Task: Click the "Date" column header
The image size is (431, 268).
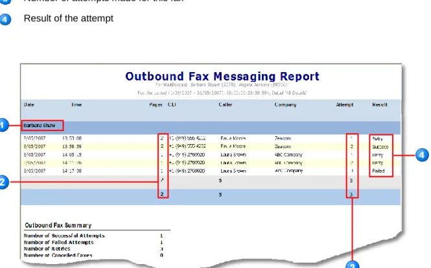Action: coord(29,104)
